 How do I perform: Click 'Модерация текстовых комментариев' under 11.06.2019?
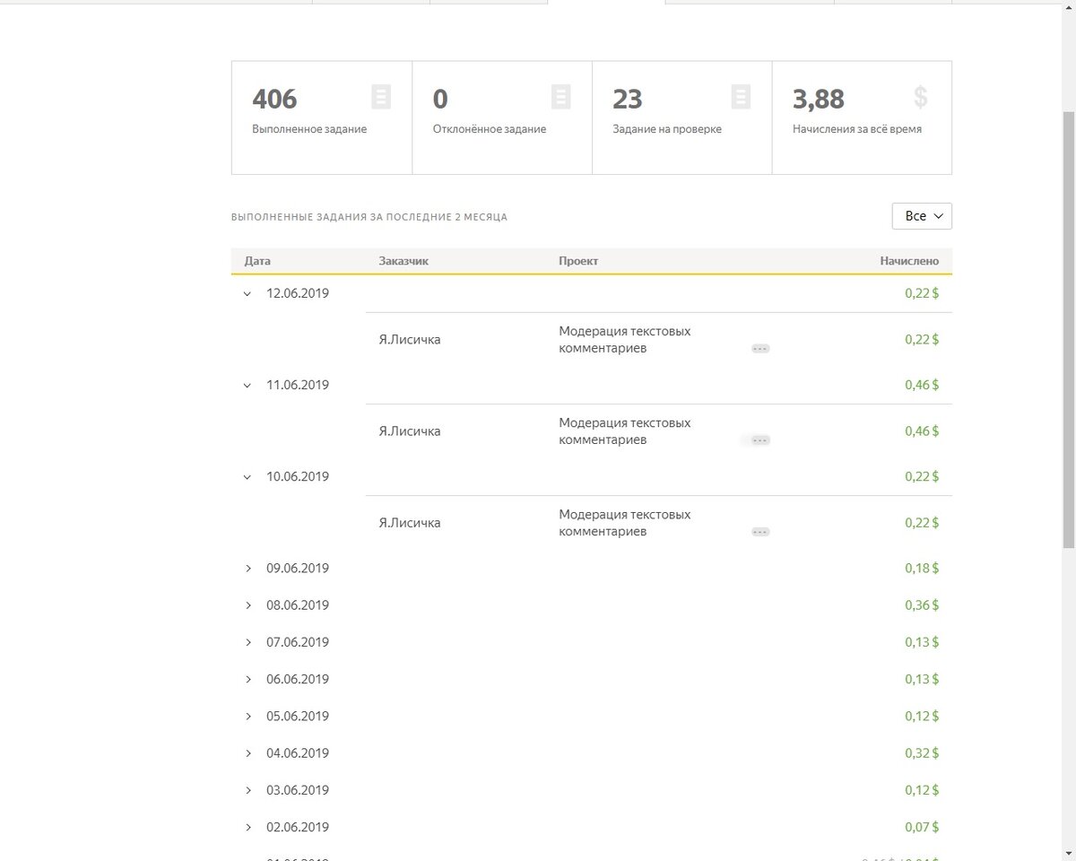pyautogui.click(x=625, y=431)
